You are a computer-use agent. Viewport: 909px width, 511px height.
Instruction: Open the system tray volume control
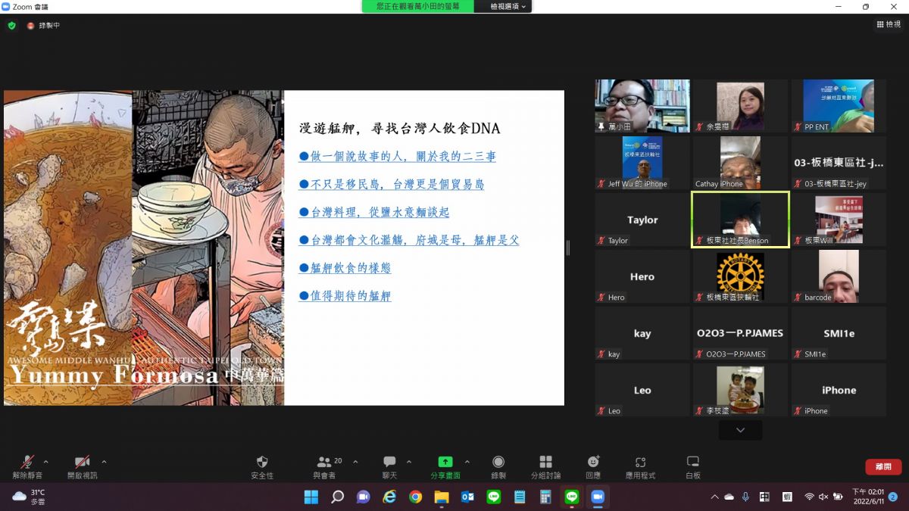tap(823, 497)
